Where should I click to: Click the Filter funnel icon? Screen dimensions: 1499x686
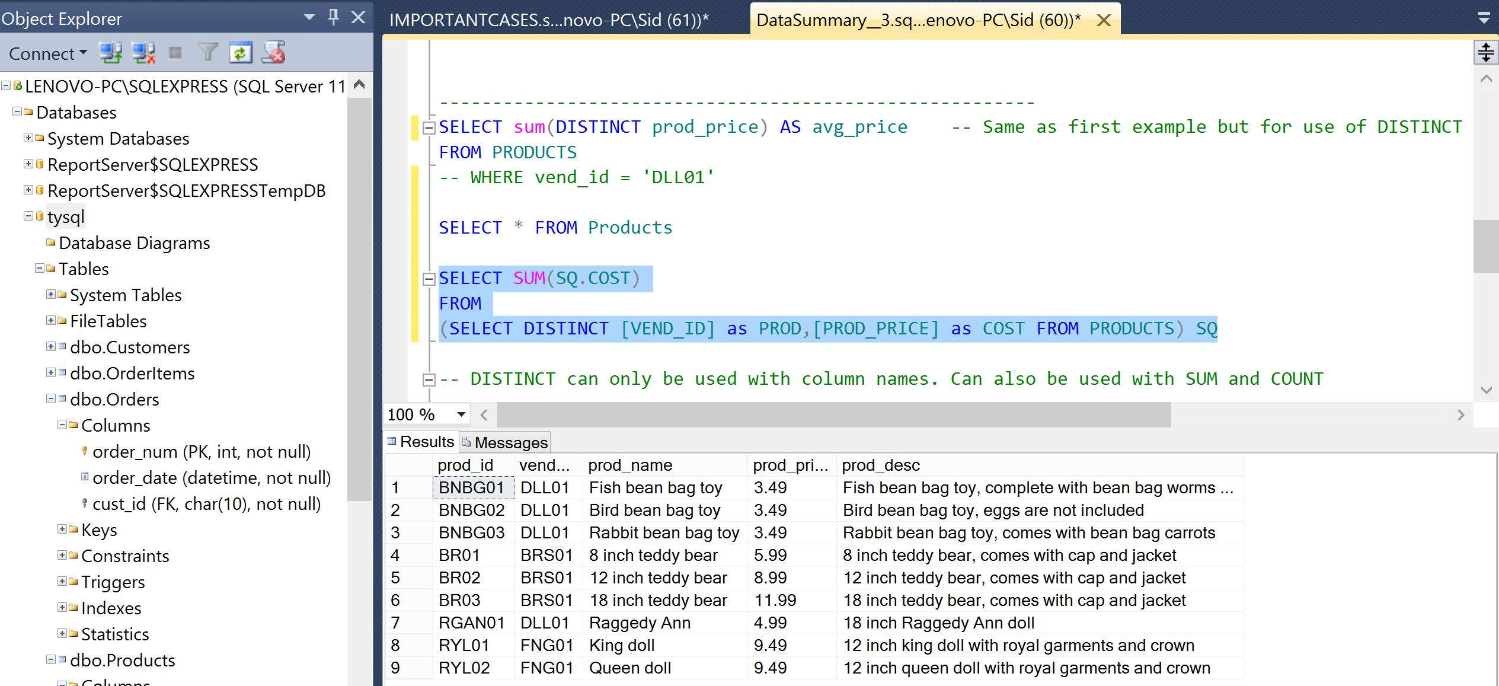(207, 53)
